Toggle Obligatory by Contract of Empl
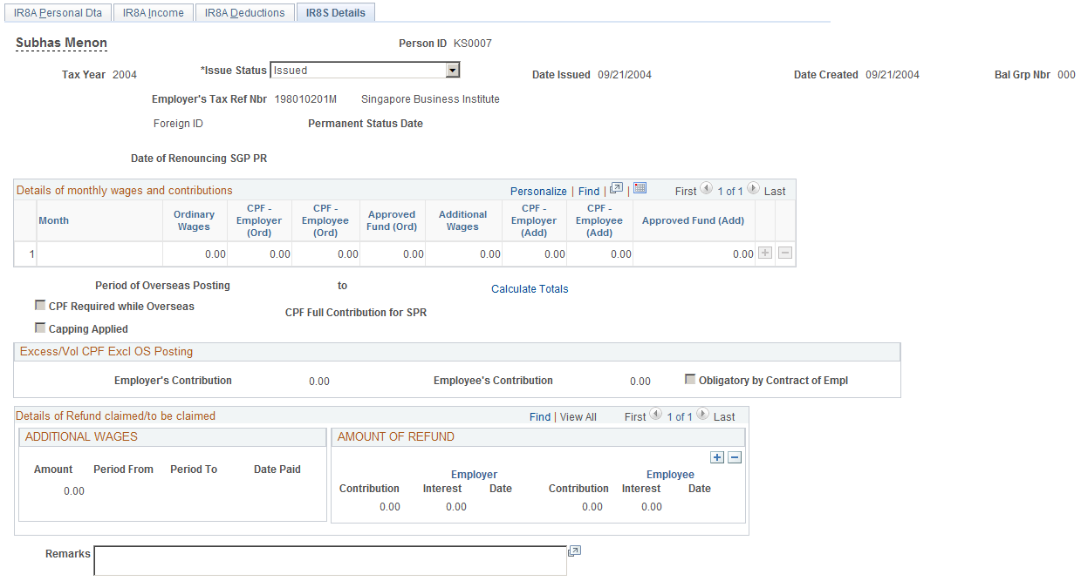The height and width of the screenshot is (581, 1081). pyautogui.click(x=689, y=378)
